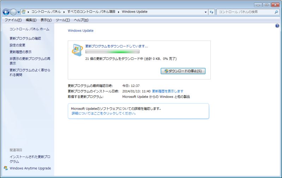Image resolution: width=282 pixels, height=178 pixels.
Task: Open the ファイル(F) menu
Action: coord(13,20)
